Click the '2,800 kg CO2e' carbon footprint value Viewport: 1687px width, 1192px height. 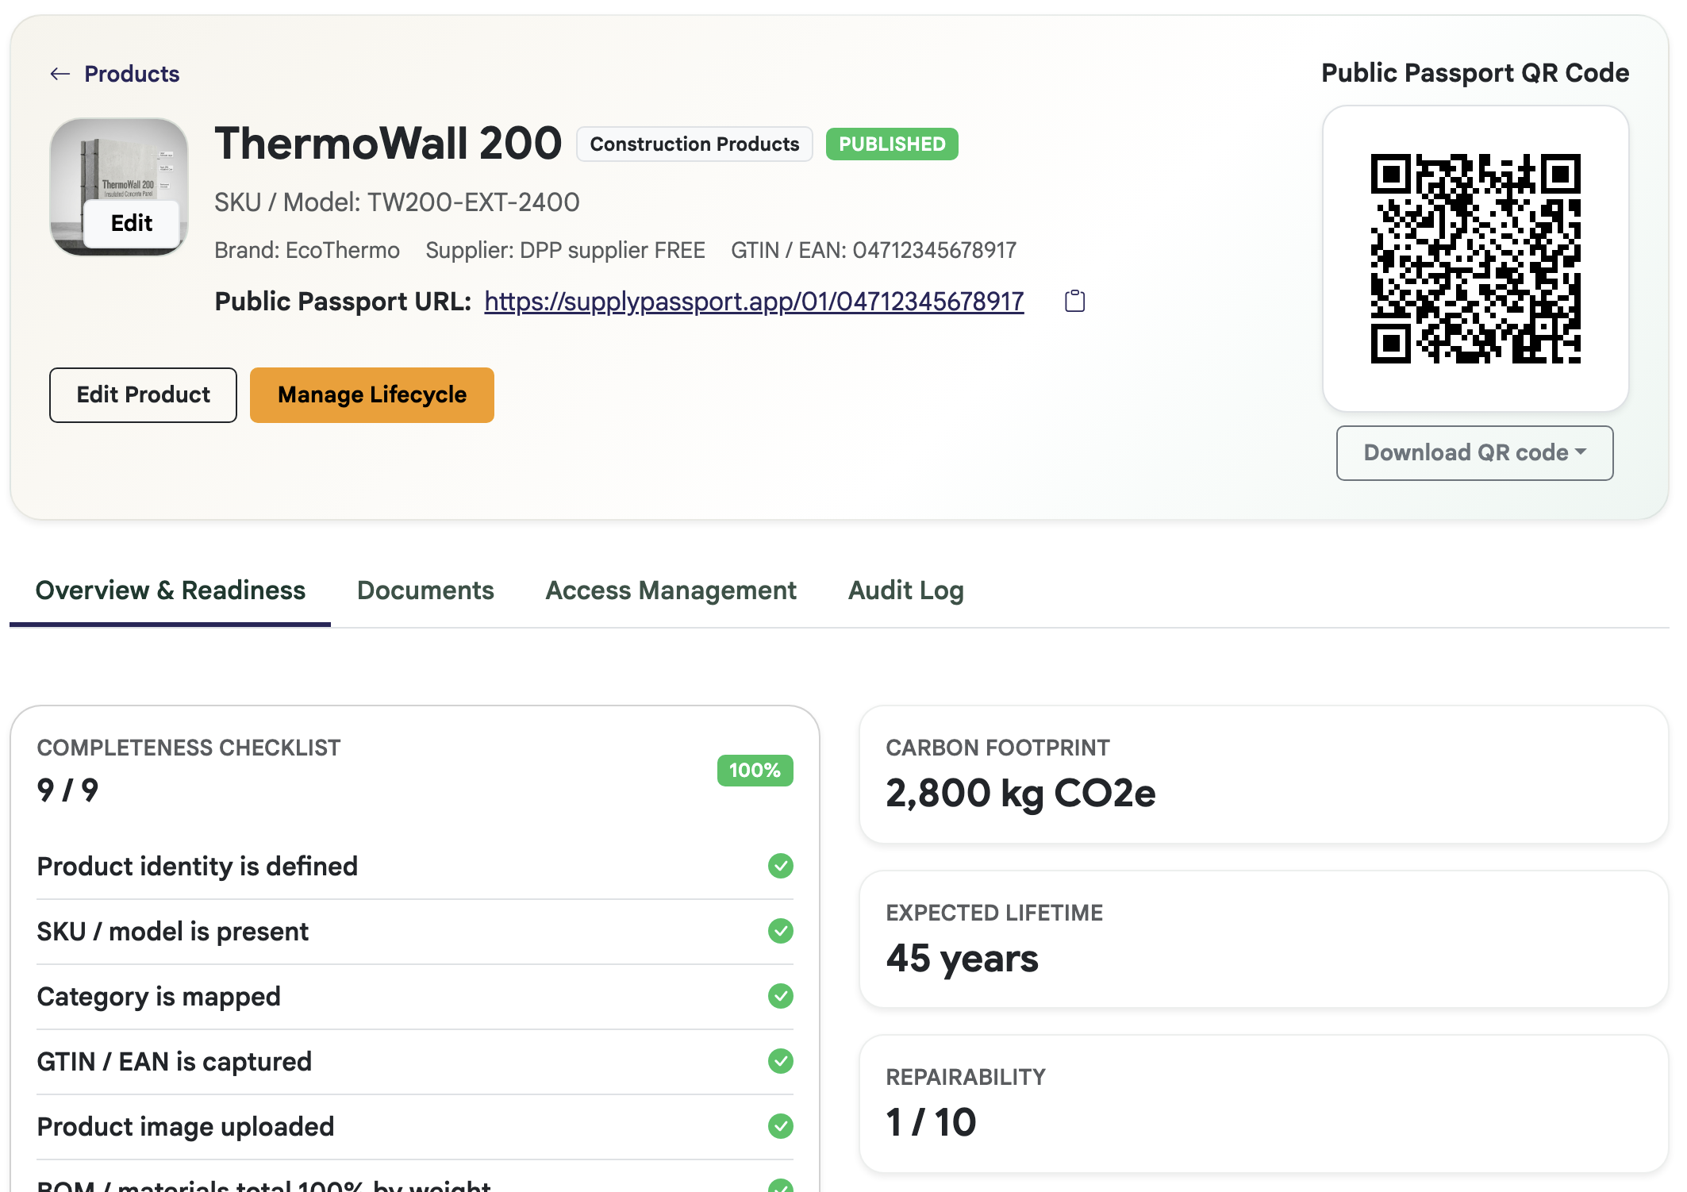pos(1020,793)
